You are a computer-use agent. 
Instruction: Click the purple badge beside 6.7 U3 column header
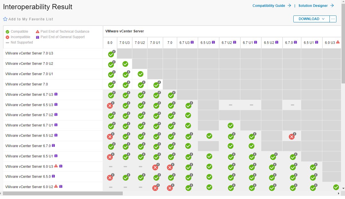click(x=192, y=42)
